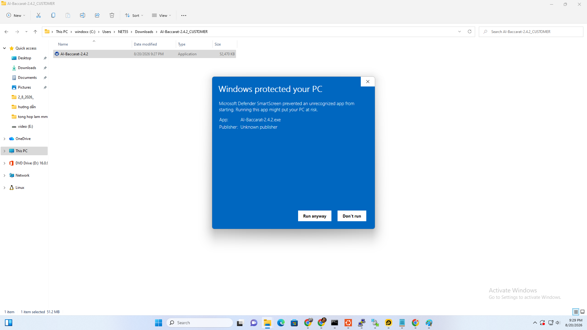Screen dimensions: 587x330
Task: Open the View dropdown menu
Action: pos(161,16)
